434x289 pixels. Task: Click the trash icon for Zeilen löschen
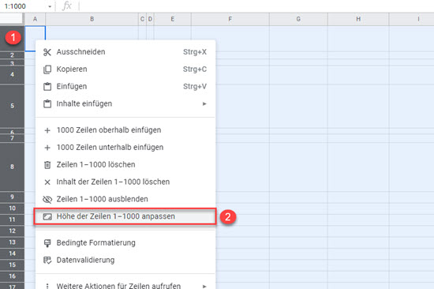point(47,165)
